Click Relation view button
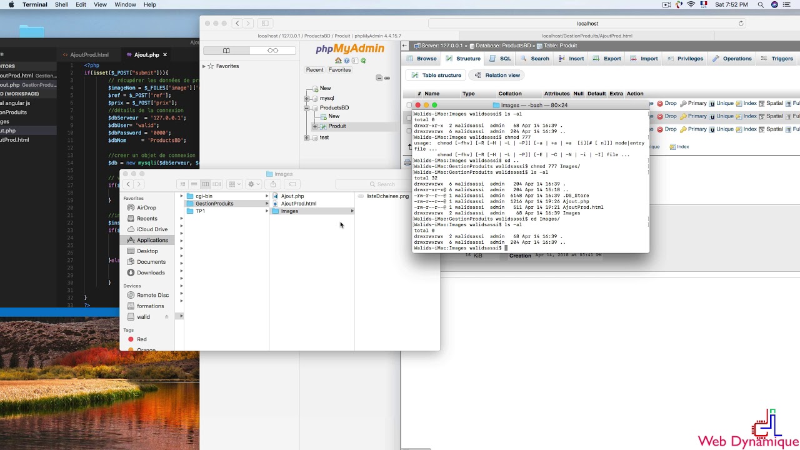Viewport: 800px width, 450px height. (497, 75)
